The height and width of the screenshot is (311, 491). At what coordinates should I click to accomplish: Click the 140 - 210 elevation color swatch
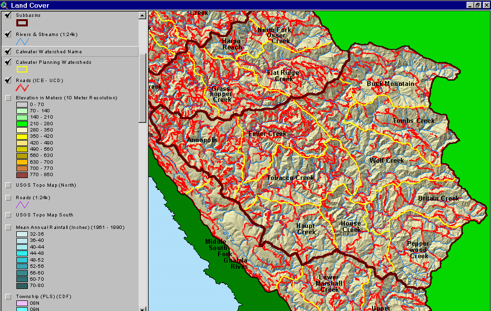coord(22,117)
